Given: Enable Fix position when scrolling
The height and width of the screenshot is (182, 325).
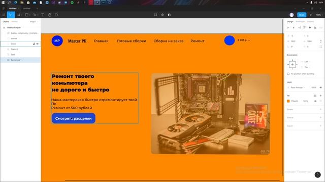Looking at the screenshot, I should (288, 74).
